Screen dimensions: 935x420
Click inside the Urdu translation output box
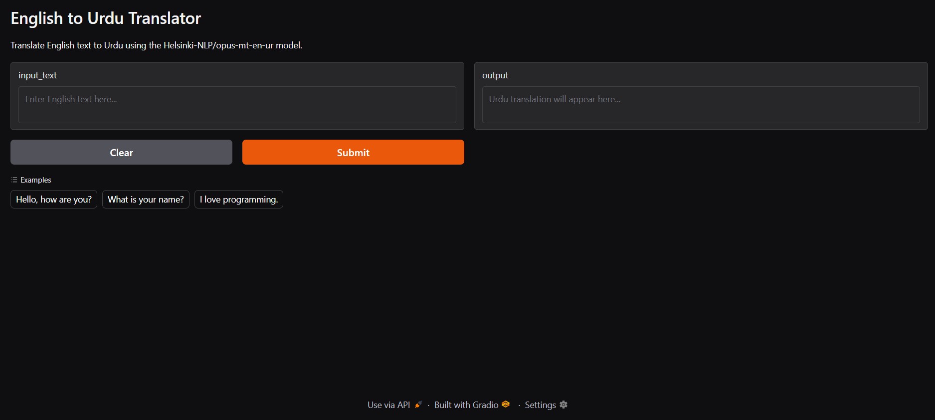[x=700, y=105]
